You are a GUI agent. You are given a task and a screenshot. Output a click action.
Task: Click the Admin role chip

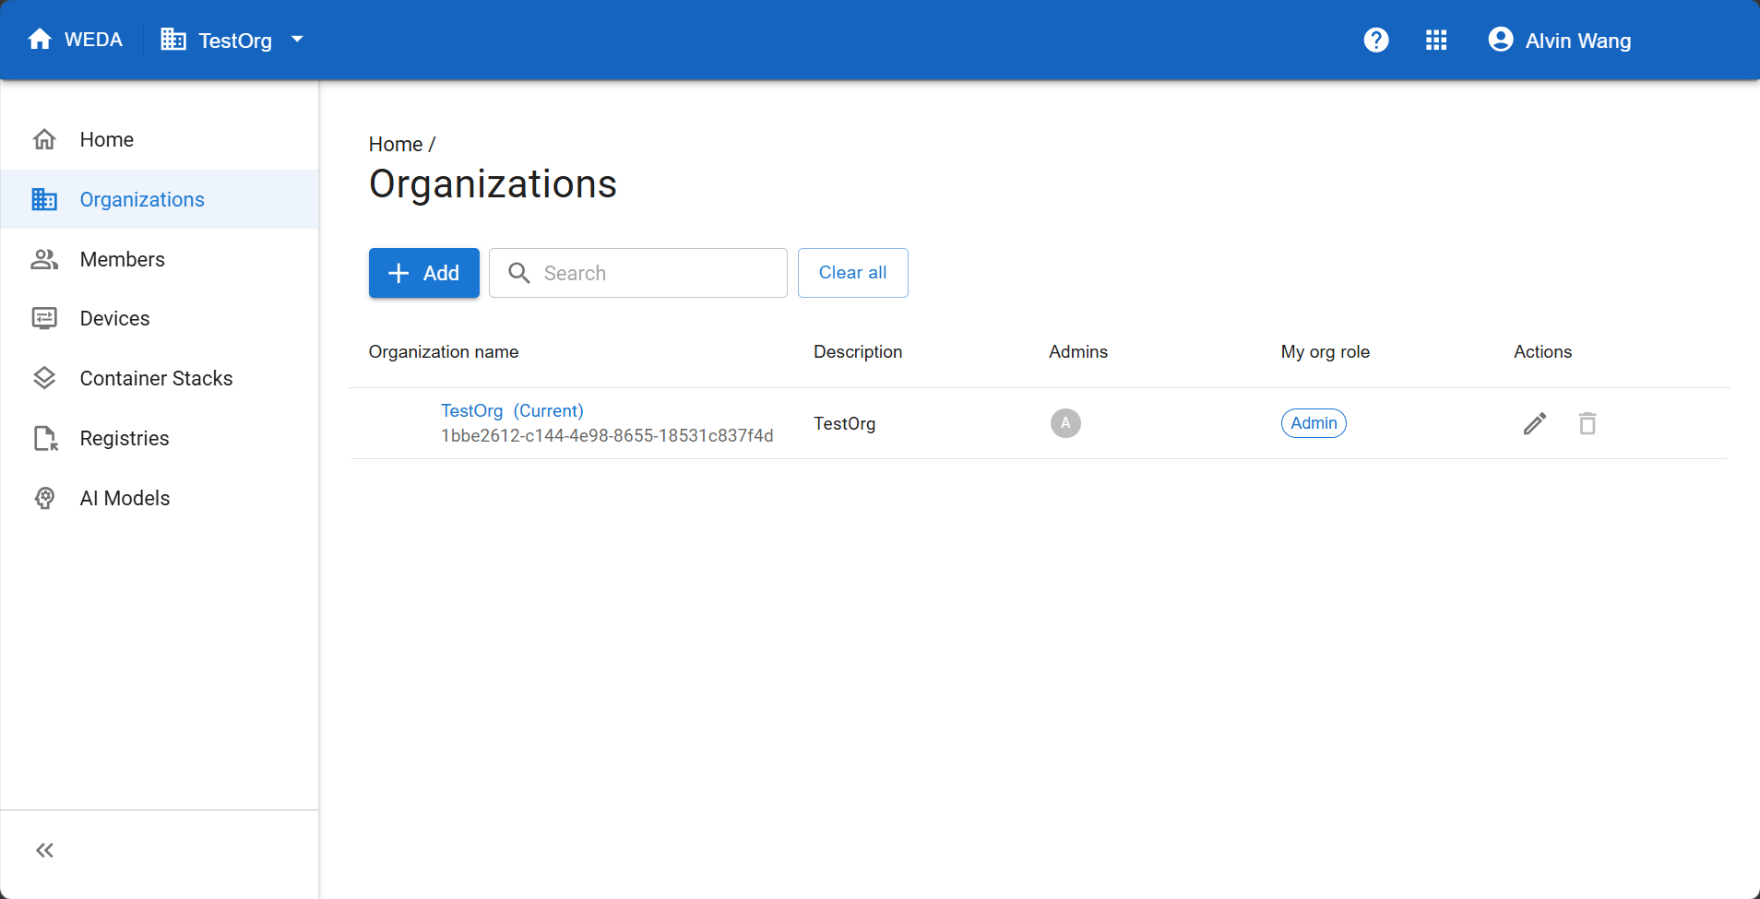[1314, 423]
